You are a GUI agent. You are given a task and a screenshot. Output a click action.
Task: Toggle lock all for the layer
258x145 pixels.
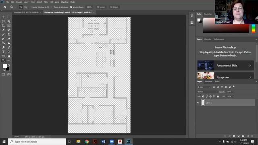pos(218,97)
